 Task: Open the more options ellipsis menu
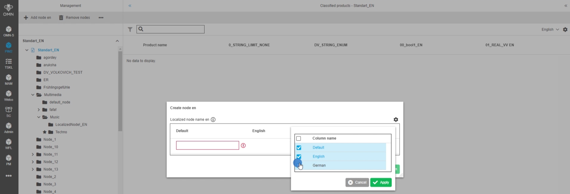pos(101,18)
